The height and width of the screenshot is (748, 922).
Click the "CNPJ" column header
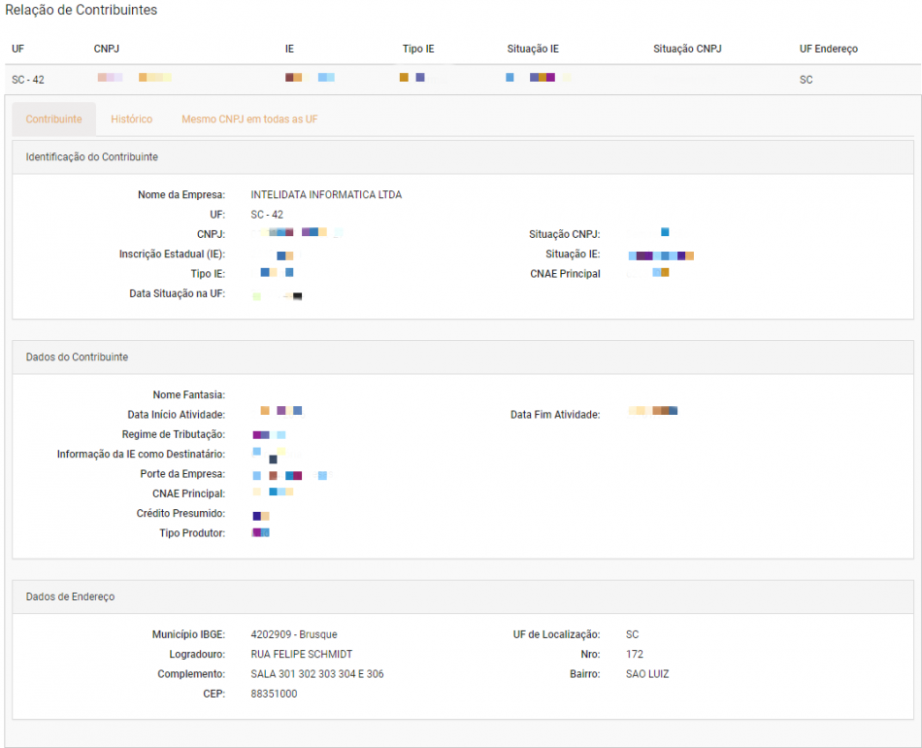pos(107,49)
